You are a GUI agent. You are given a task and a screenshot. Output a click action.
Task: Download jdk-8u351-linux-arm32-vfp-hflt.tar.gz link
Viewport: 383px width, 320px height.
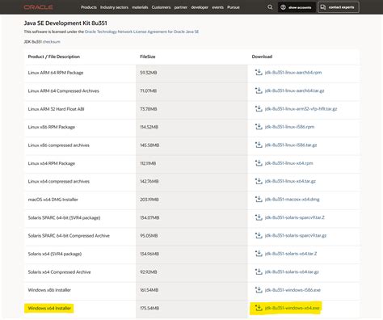point(301,109)
